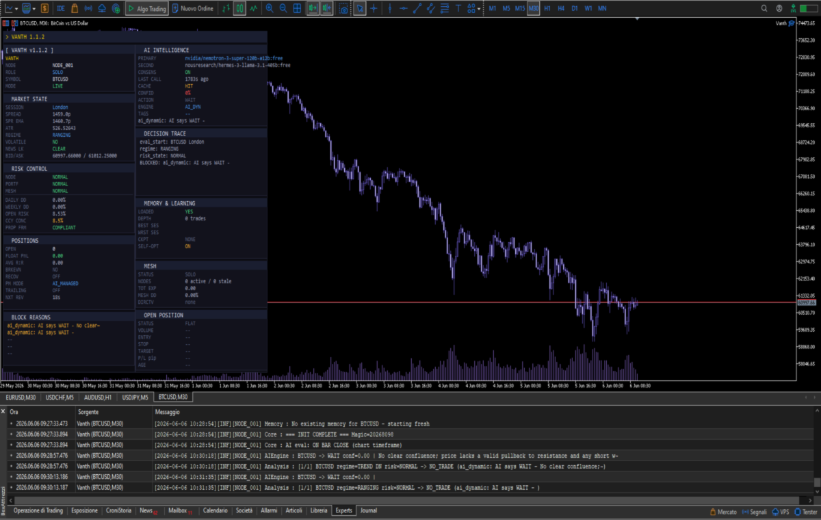Switch chart to candlestick mode

coord(240,8)
